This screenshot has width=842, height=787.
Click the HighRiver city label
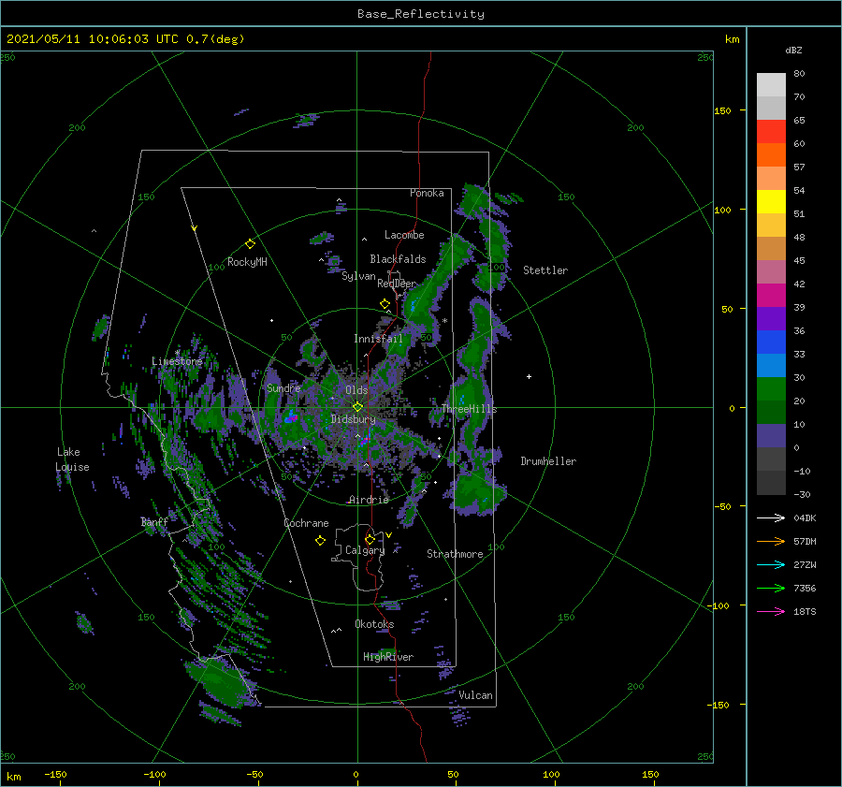click(388, 657)
